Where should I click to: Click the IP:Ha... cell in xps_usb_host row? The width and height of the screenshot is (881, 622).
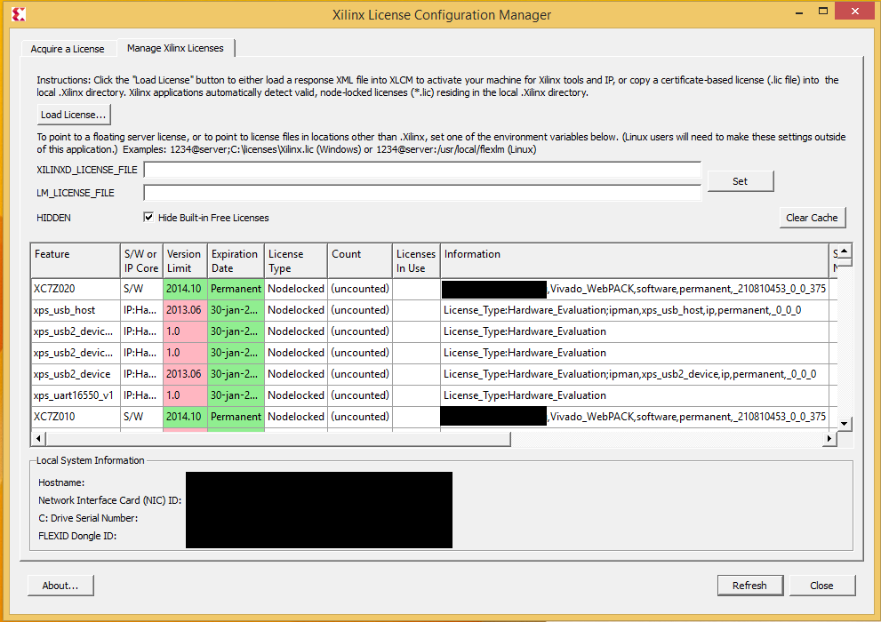[141, 310]
